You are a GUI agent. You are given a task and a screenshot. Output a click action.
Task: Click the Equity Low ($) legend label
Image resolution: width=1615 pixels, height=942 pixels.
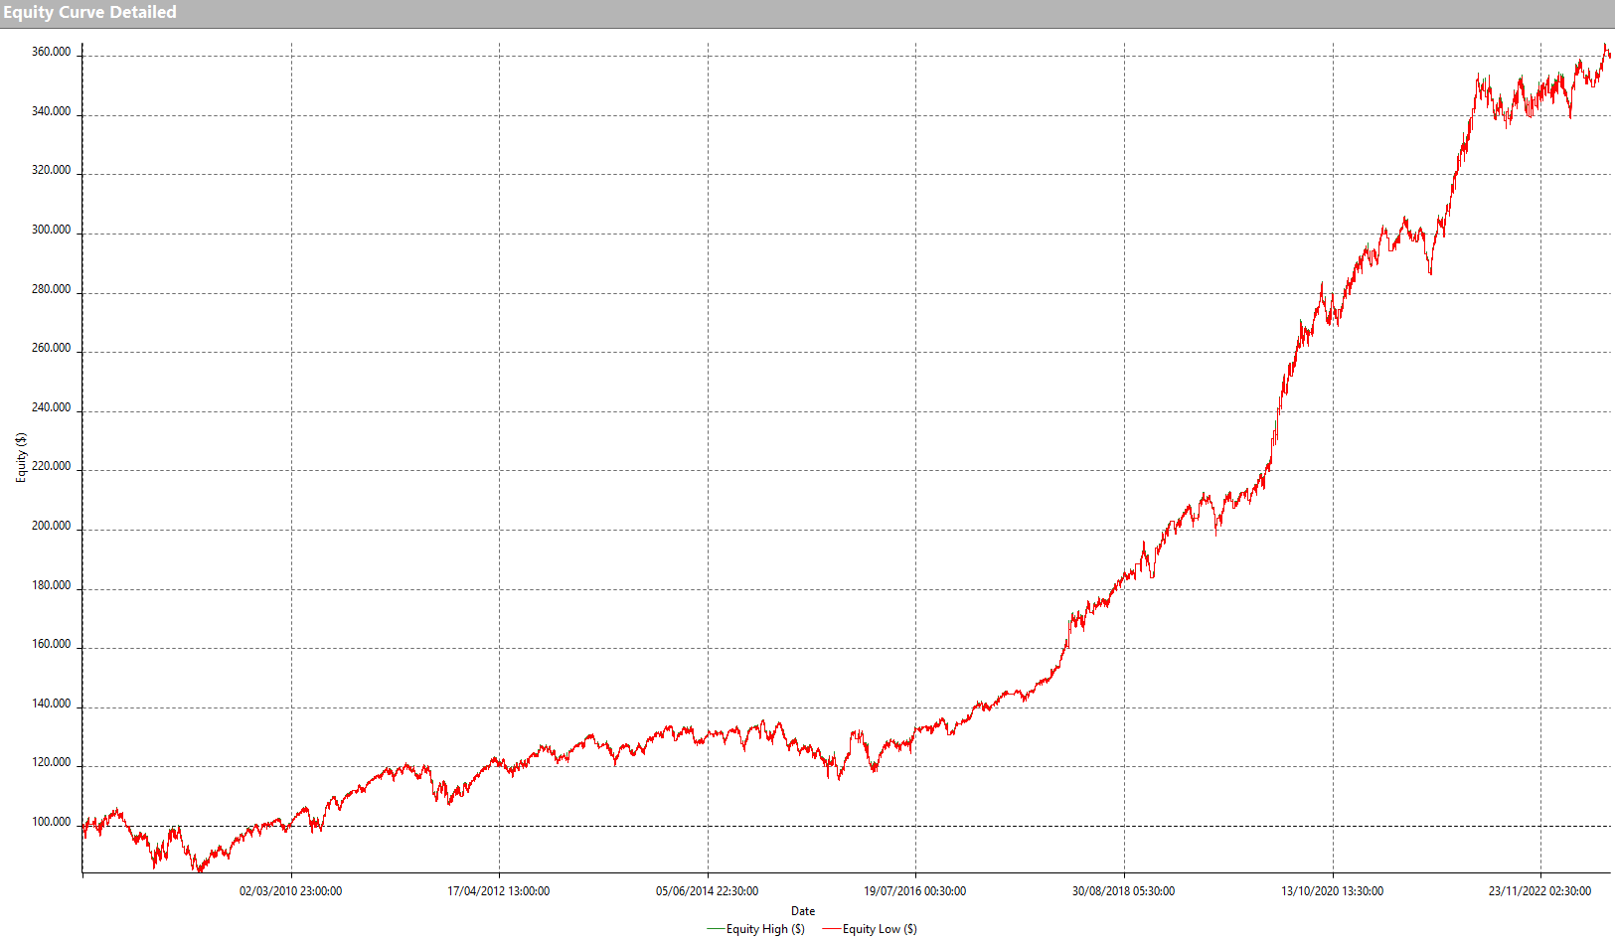(x=880, y=929)
